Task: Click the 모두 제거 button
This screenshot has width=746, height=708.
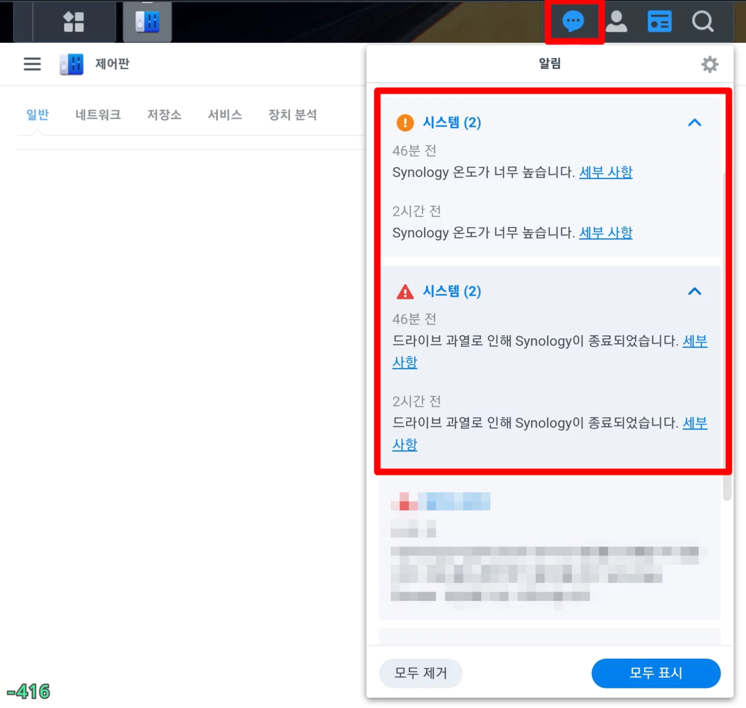Action: 421,673
